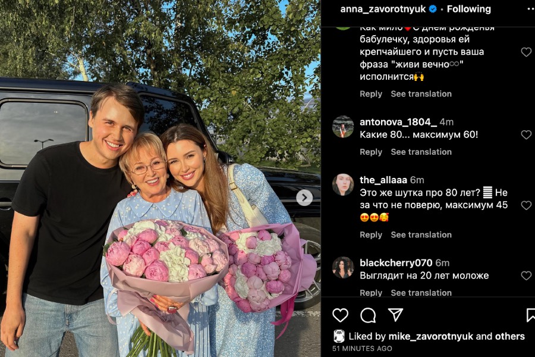Like the top birthday wishes comment

(526, 52)
